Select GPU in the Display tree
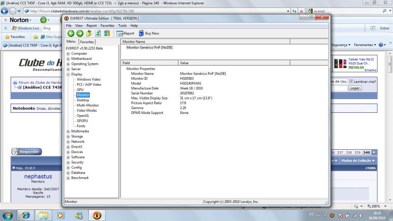Viewport: 393px width, 221px height. click(x=80, y=90)
